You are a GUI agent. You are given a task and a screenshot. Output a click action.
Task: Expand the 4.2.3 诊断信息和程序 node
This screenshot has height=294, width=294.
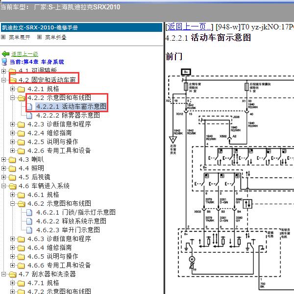pos(12,124)
